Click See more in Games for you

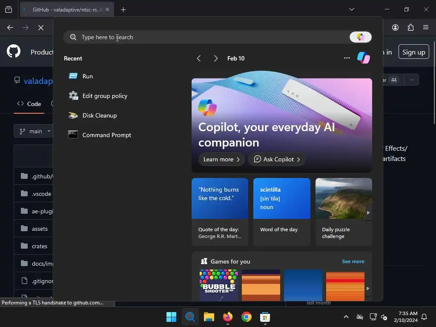click(x=353, y=261)
